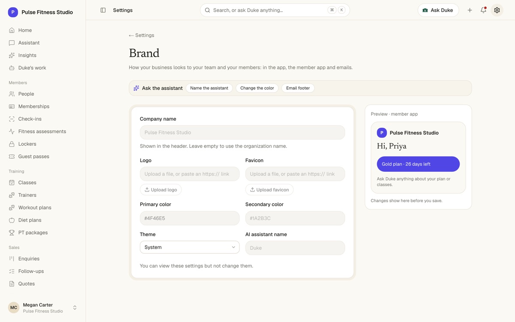
Task: Click the Logo URL input field
Action: click(190, 174)
